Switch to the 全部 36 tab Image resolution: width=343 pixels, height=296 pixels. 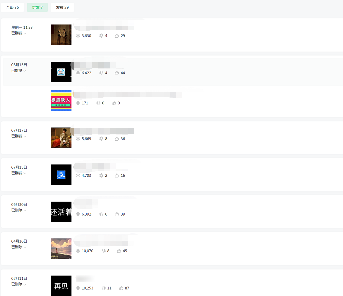pos(12,7)
